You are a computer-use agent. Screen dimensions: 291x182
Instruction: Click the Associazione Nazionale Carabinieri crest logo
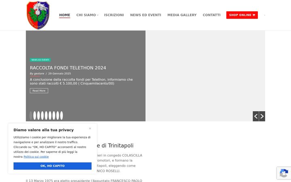(x=38, y=15)
